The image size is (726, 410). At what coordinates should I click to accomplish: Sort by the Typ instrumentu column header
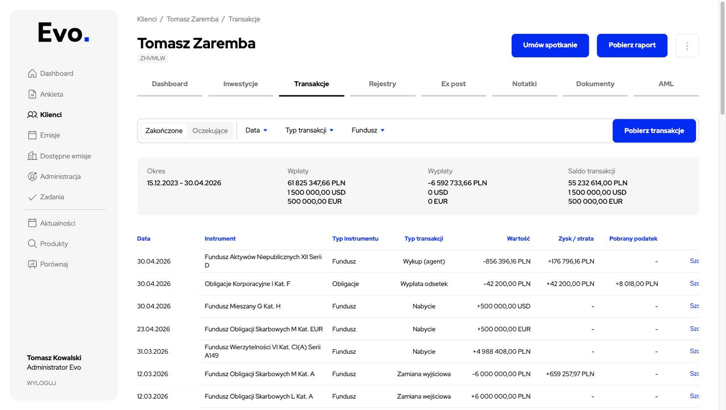click(355, 239)
